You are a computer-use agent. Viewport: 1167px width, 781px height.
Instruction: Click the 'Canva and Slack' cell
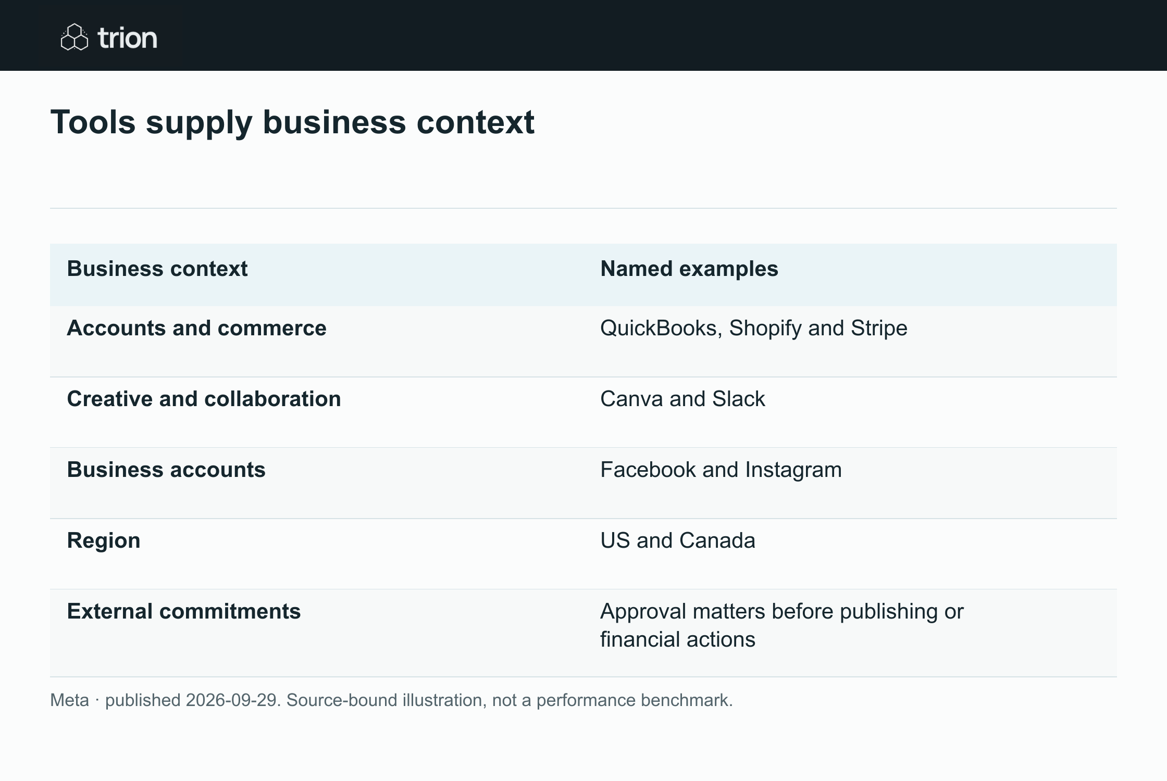682,399
